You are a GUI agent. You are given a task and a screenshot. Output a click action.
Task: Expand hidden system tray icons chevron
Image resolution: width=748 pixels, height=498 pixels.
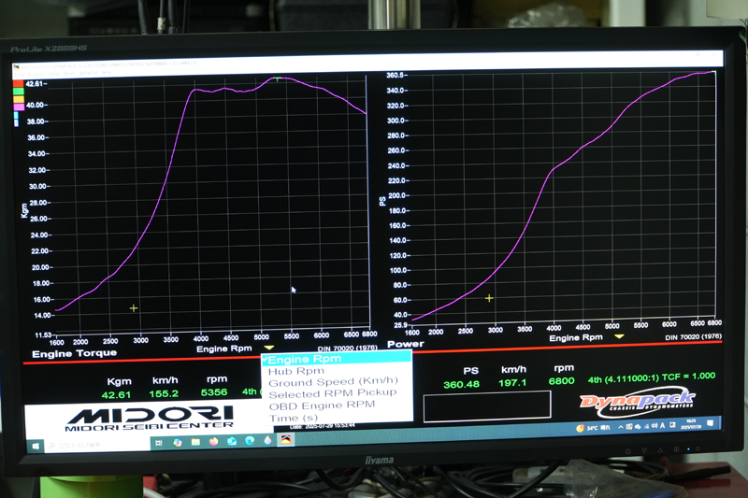click(x=621, y=427)
